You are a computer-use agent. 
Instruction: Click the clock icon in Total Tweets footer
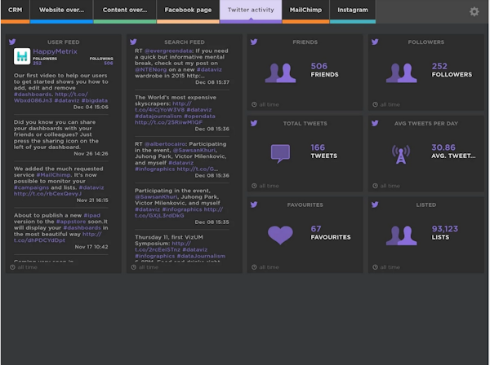coord(254,186)
